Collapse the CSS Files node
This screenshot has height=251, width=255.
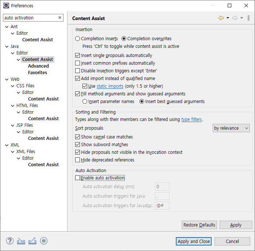[13, 86]
